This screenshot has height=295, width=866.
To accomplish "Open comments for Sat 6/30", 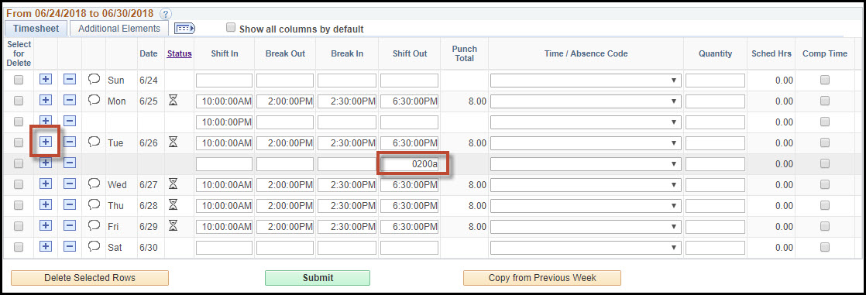I will tap(94, 246).
